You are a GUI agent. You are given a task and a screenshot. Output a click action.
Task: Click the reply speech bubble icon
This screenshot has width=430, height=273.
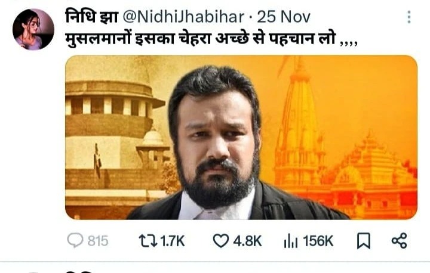75,240
